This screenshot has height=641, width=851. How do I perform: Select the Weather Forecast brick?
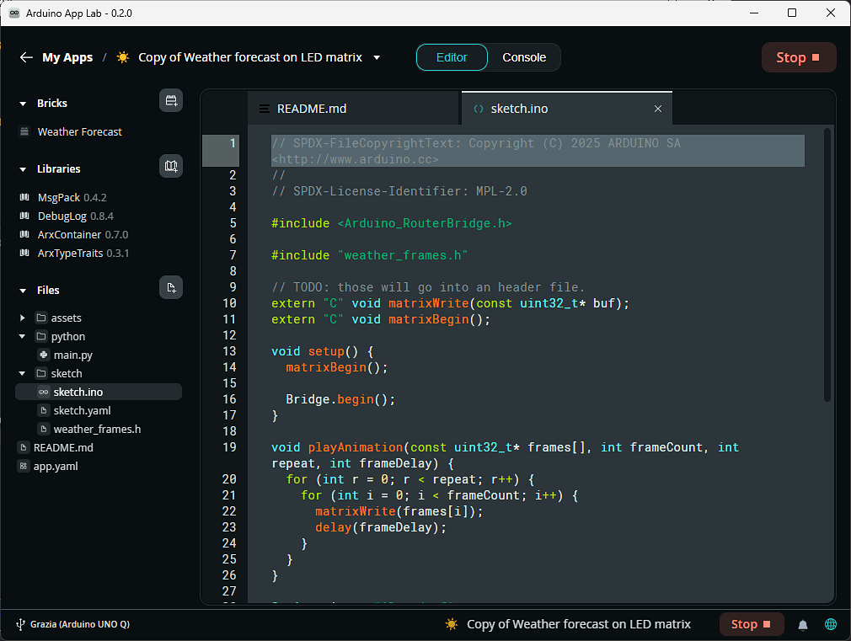tap(79, 131)
